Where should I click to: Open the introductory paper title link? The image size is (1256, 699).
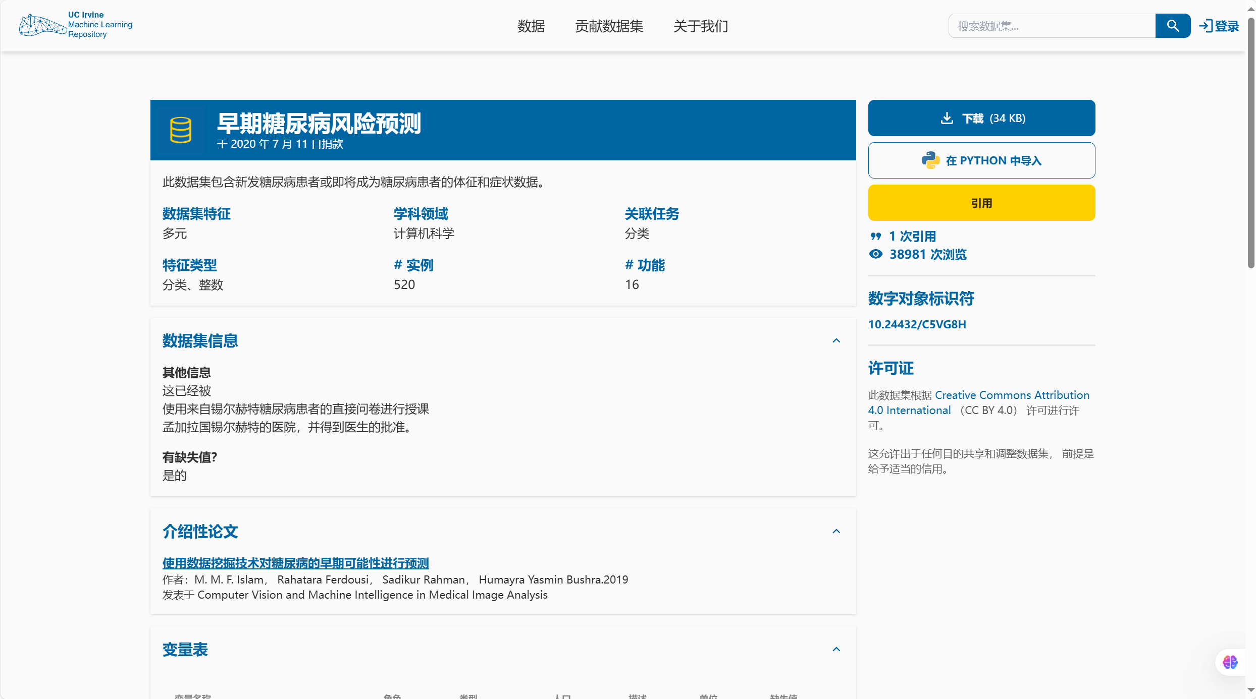click(x=295, y=563)
